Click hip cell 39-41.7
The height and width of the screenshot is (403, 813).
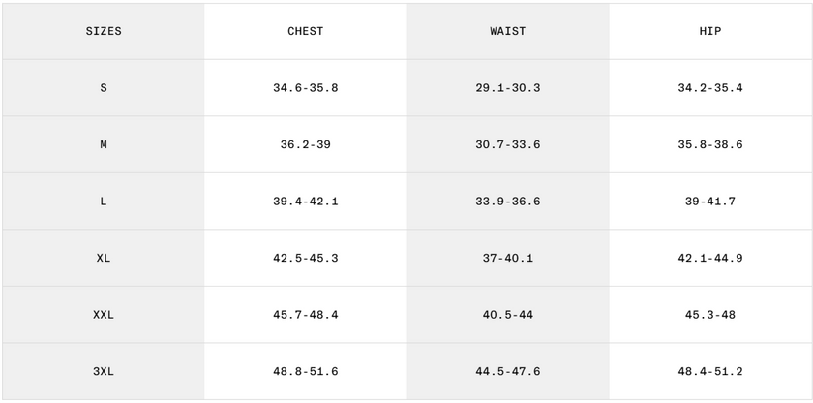[x=710, y=201]
